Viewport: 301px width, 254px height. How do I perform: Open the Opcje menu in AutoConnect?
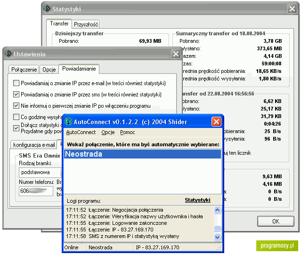[x=108, y=133]
